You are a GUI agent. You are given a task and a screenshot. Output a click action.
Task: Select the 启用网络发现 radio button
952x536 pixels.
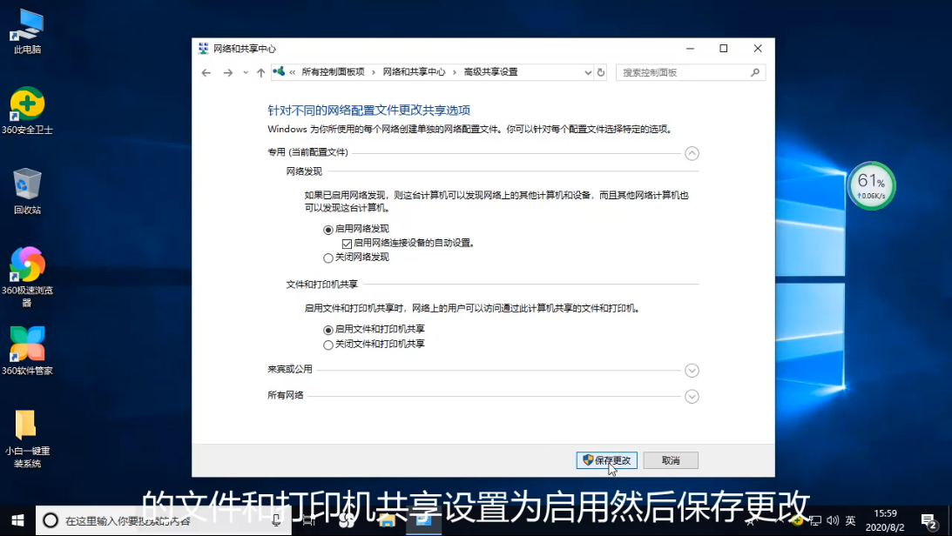328,230
